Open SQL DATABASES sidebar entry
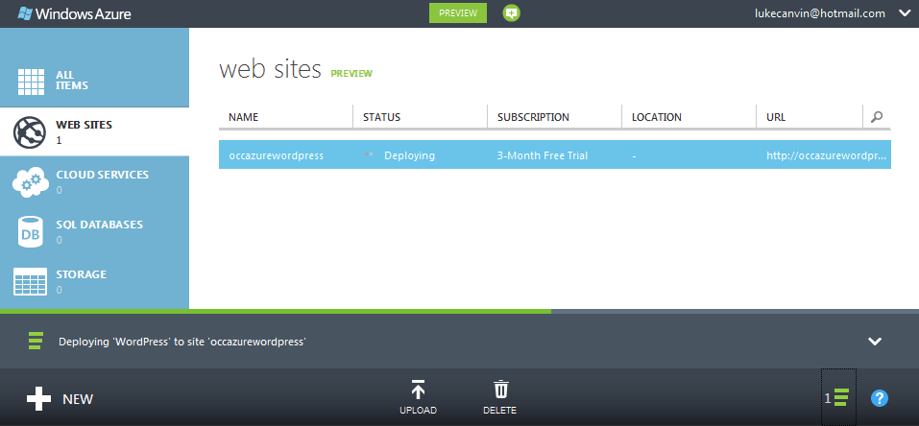 pos(94,231)
